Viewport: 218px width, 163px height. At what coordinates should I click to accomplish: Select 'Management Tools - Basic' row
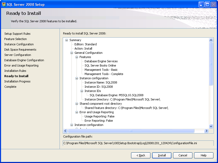point(101,70)
